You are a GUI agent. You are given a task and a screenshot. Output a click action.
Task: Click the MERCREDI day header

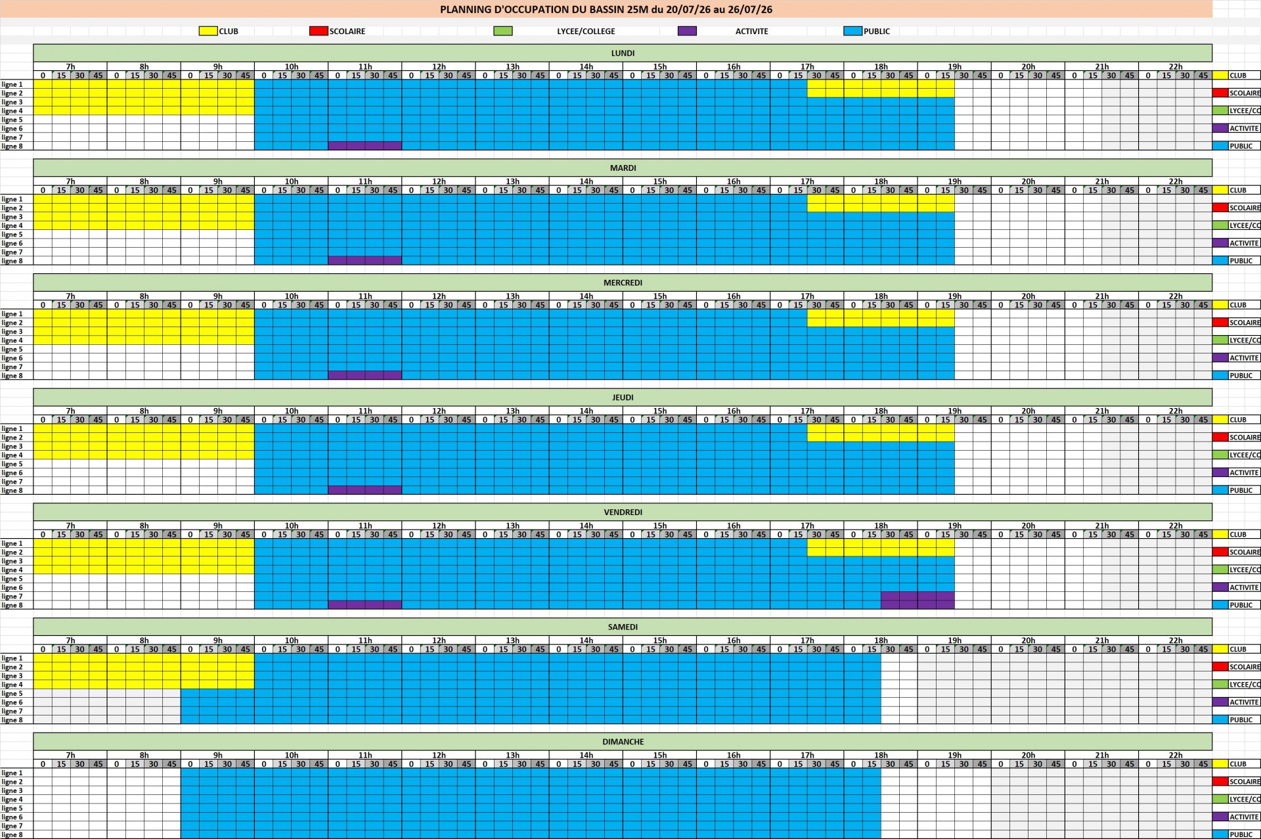pos(623,283)
